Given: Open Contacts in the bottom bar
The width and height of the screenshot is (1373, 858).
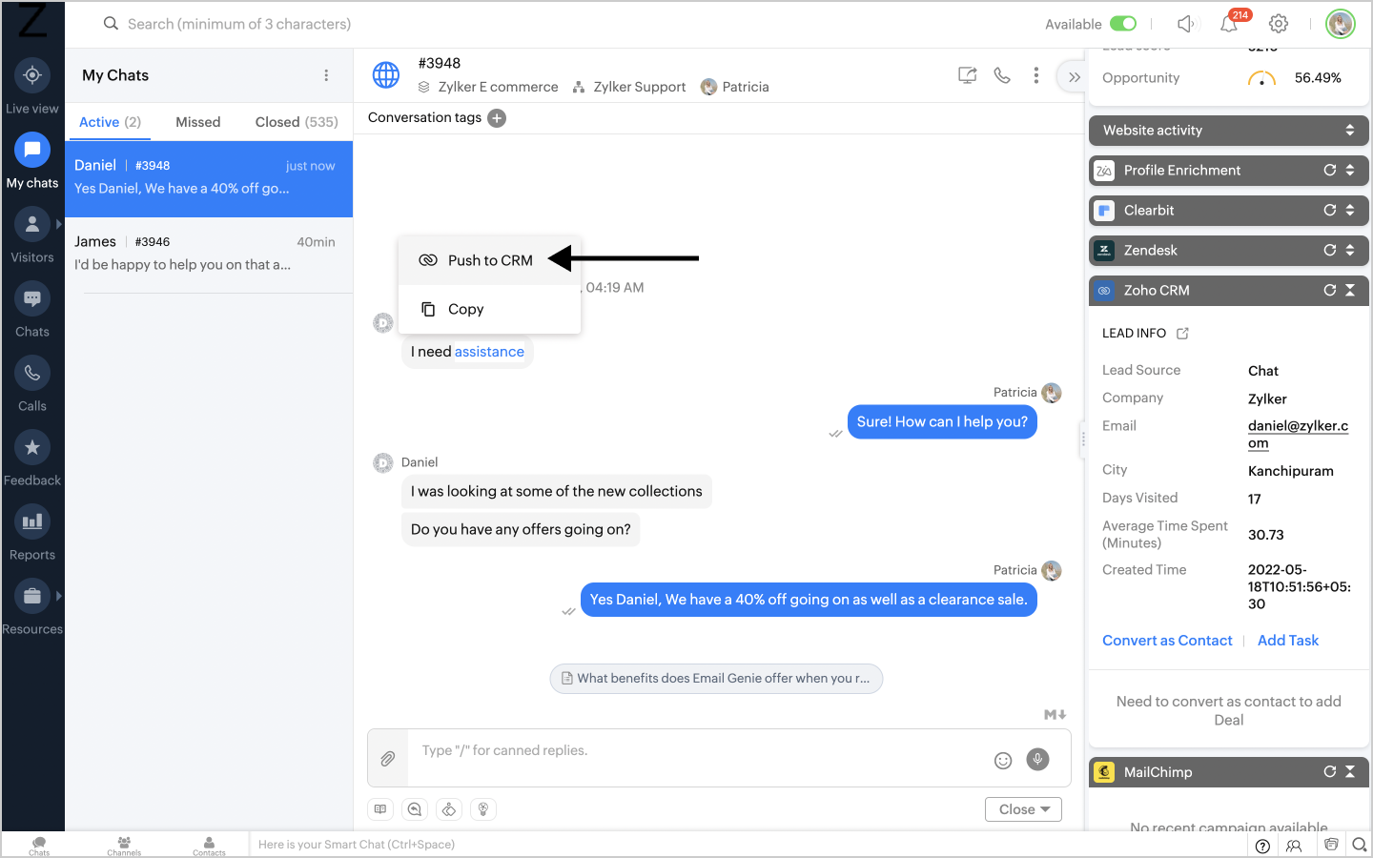Looking at the screenshot, I should [209, 846].
